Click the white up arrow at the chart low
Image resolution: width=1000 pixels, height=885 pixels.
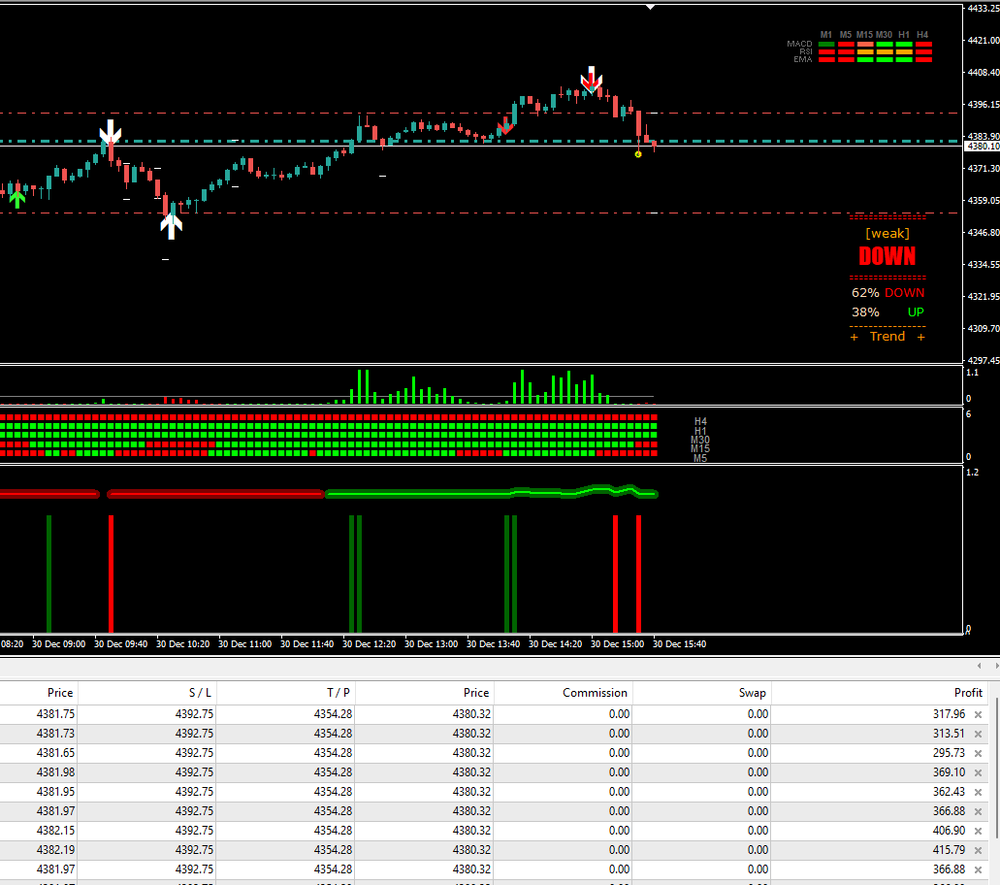171,225
